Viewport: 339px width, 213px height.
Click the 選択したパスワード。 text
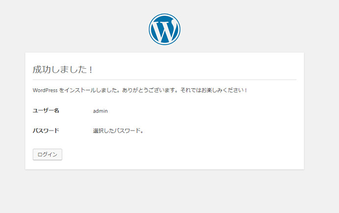tap(118, 131)
